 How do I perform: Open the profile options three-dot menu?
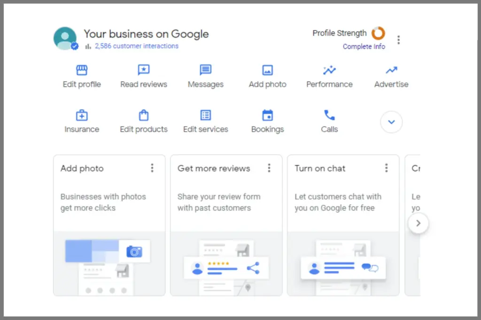click(398, 39)
